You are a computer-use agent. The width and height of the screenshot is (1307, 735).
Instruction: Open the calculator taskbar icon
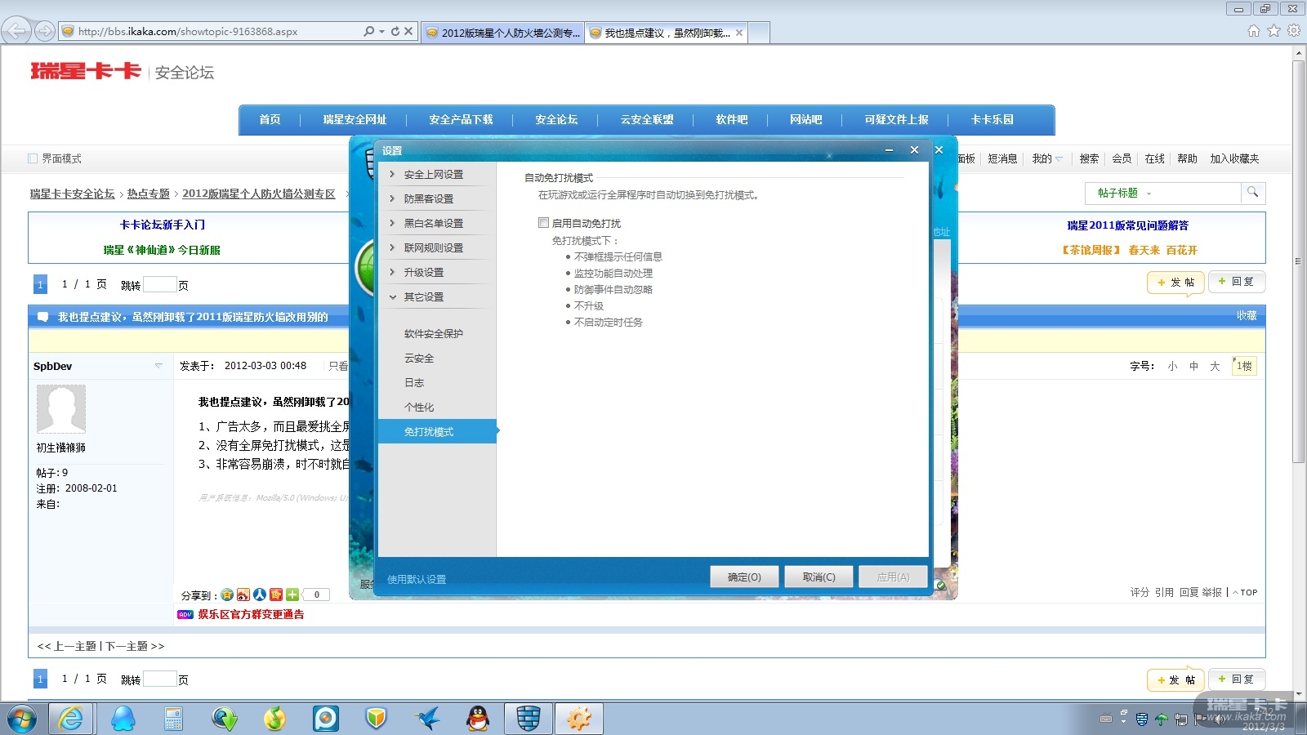click(x=173, y=719)
